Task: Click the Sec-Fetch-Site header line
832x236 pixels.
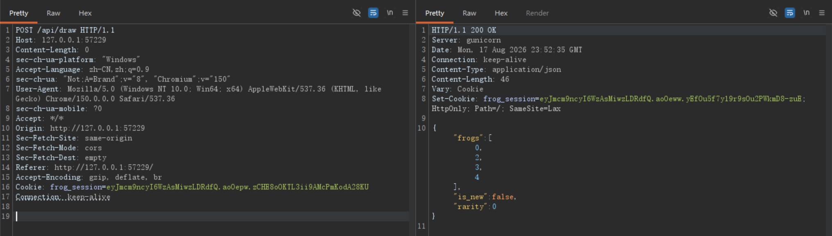Action: pyautogui.click(x=74, y=138)
